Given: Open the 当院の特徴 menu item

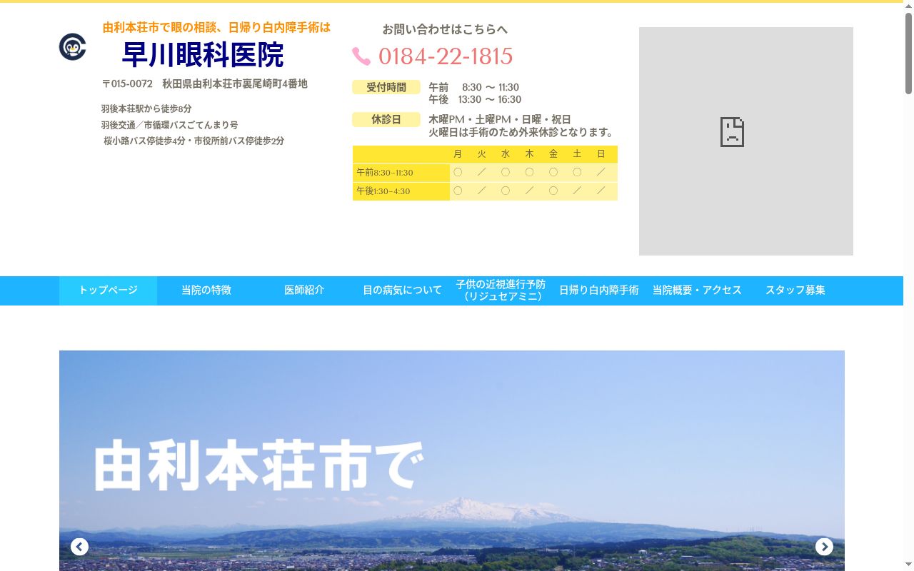Looking at the screenshot, I should tap(206, 290).
